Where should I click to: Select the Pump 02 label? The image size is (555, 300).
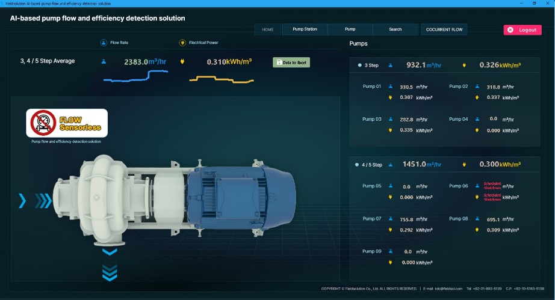click(x=458, y=86)
